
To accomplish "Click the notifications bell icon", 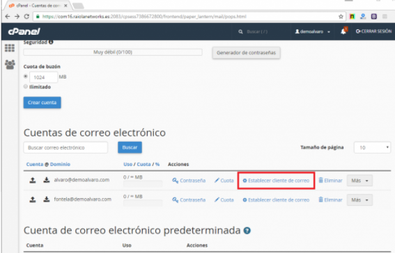I will coord(343,31).
